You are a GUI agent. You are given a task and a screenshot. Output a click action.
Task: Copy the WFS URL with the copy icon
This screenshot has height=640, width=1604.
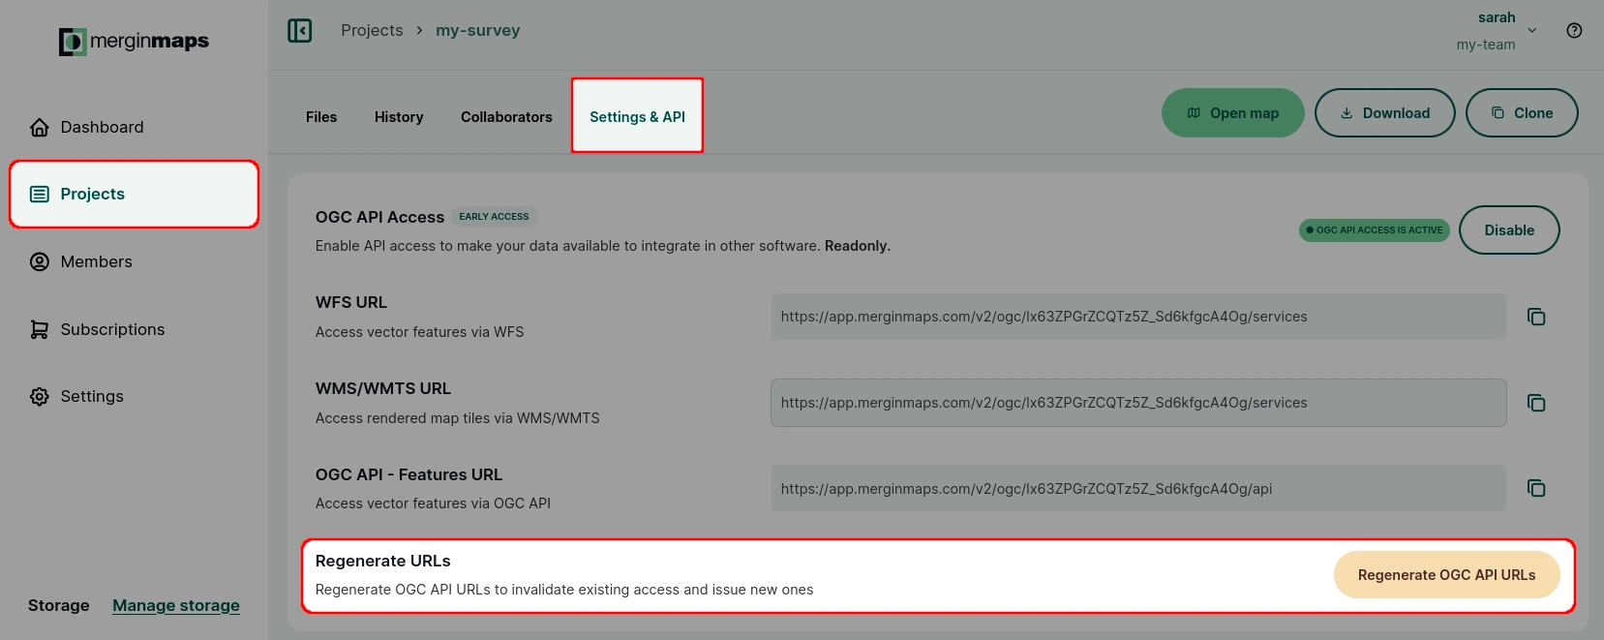pyautogui.click(x=1536, y=317)
